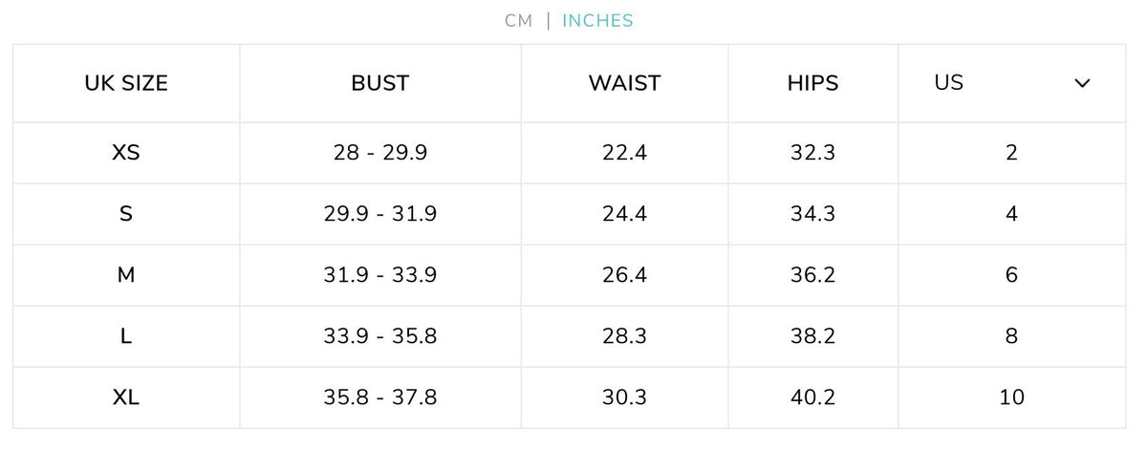Select hips value 38.2

click(x=812, y=336)
